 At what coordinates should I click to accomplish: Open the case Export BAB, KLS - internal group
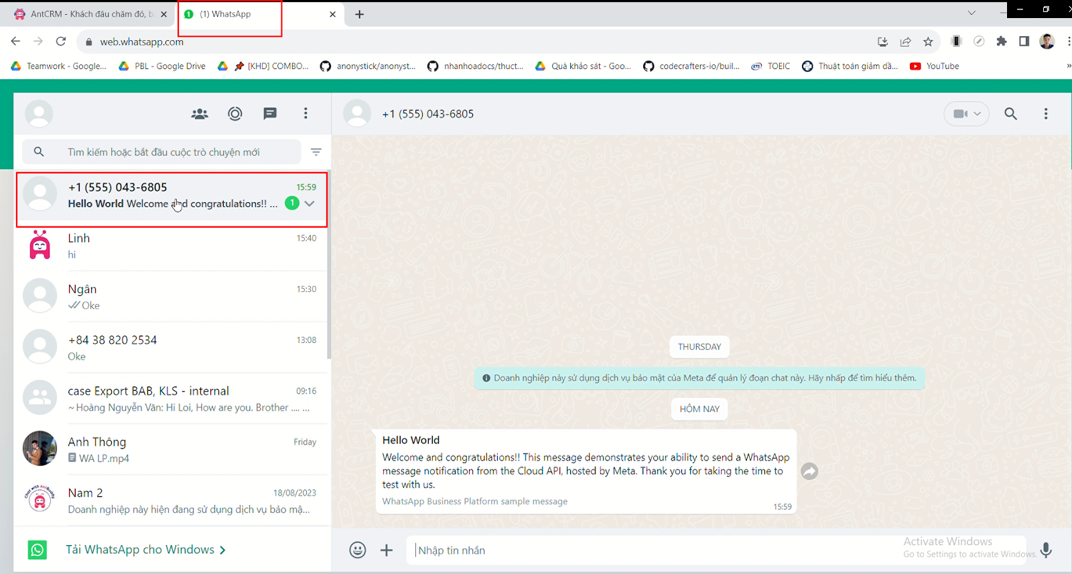click(x=172, y=399)
